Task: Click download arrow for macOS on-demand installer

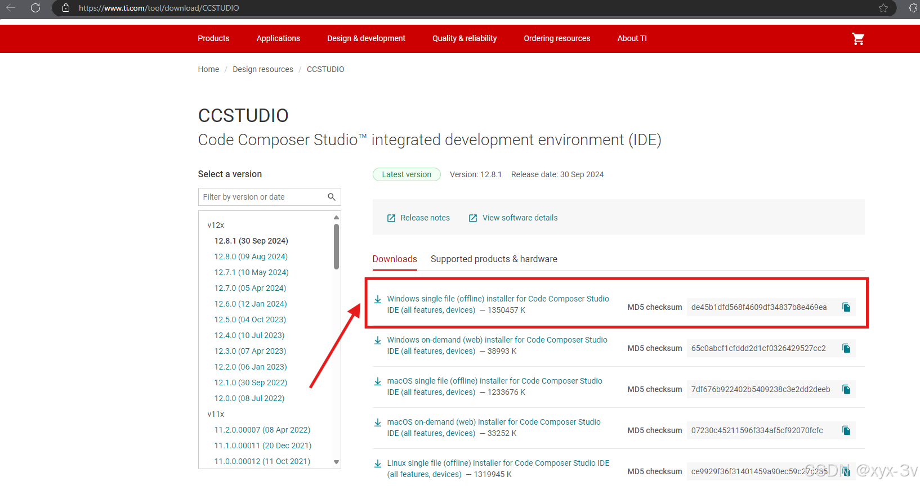Action: [378, 422]
